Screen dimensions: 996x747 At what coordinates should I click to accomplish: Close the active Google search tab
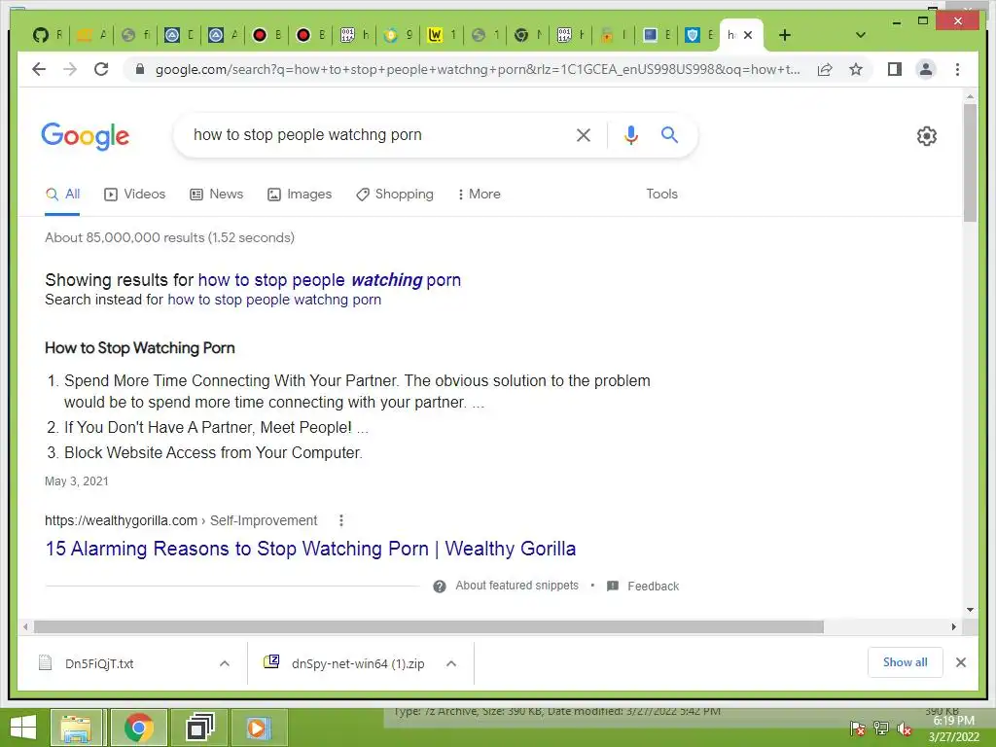748,35
